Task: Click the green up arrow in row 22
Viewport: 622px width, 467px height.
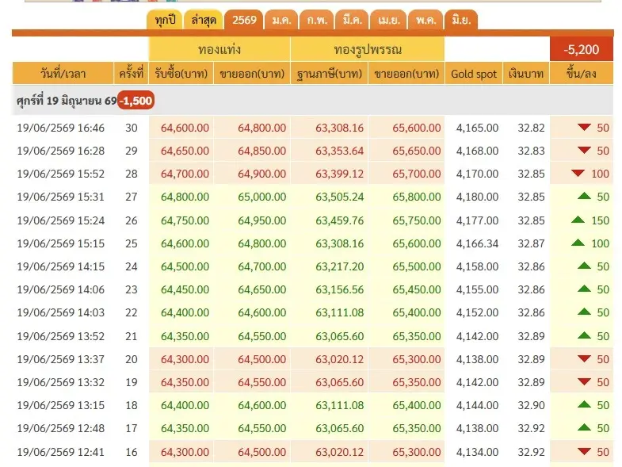Action: (x=584, y=312)
